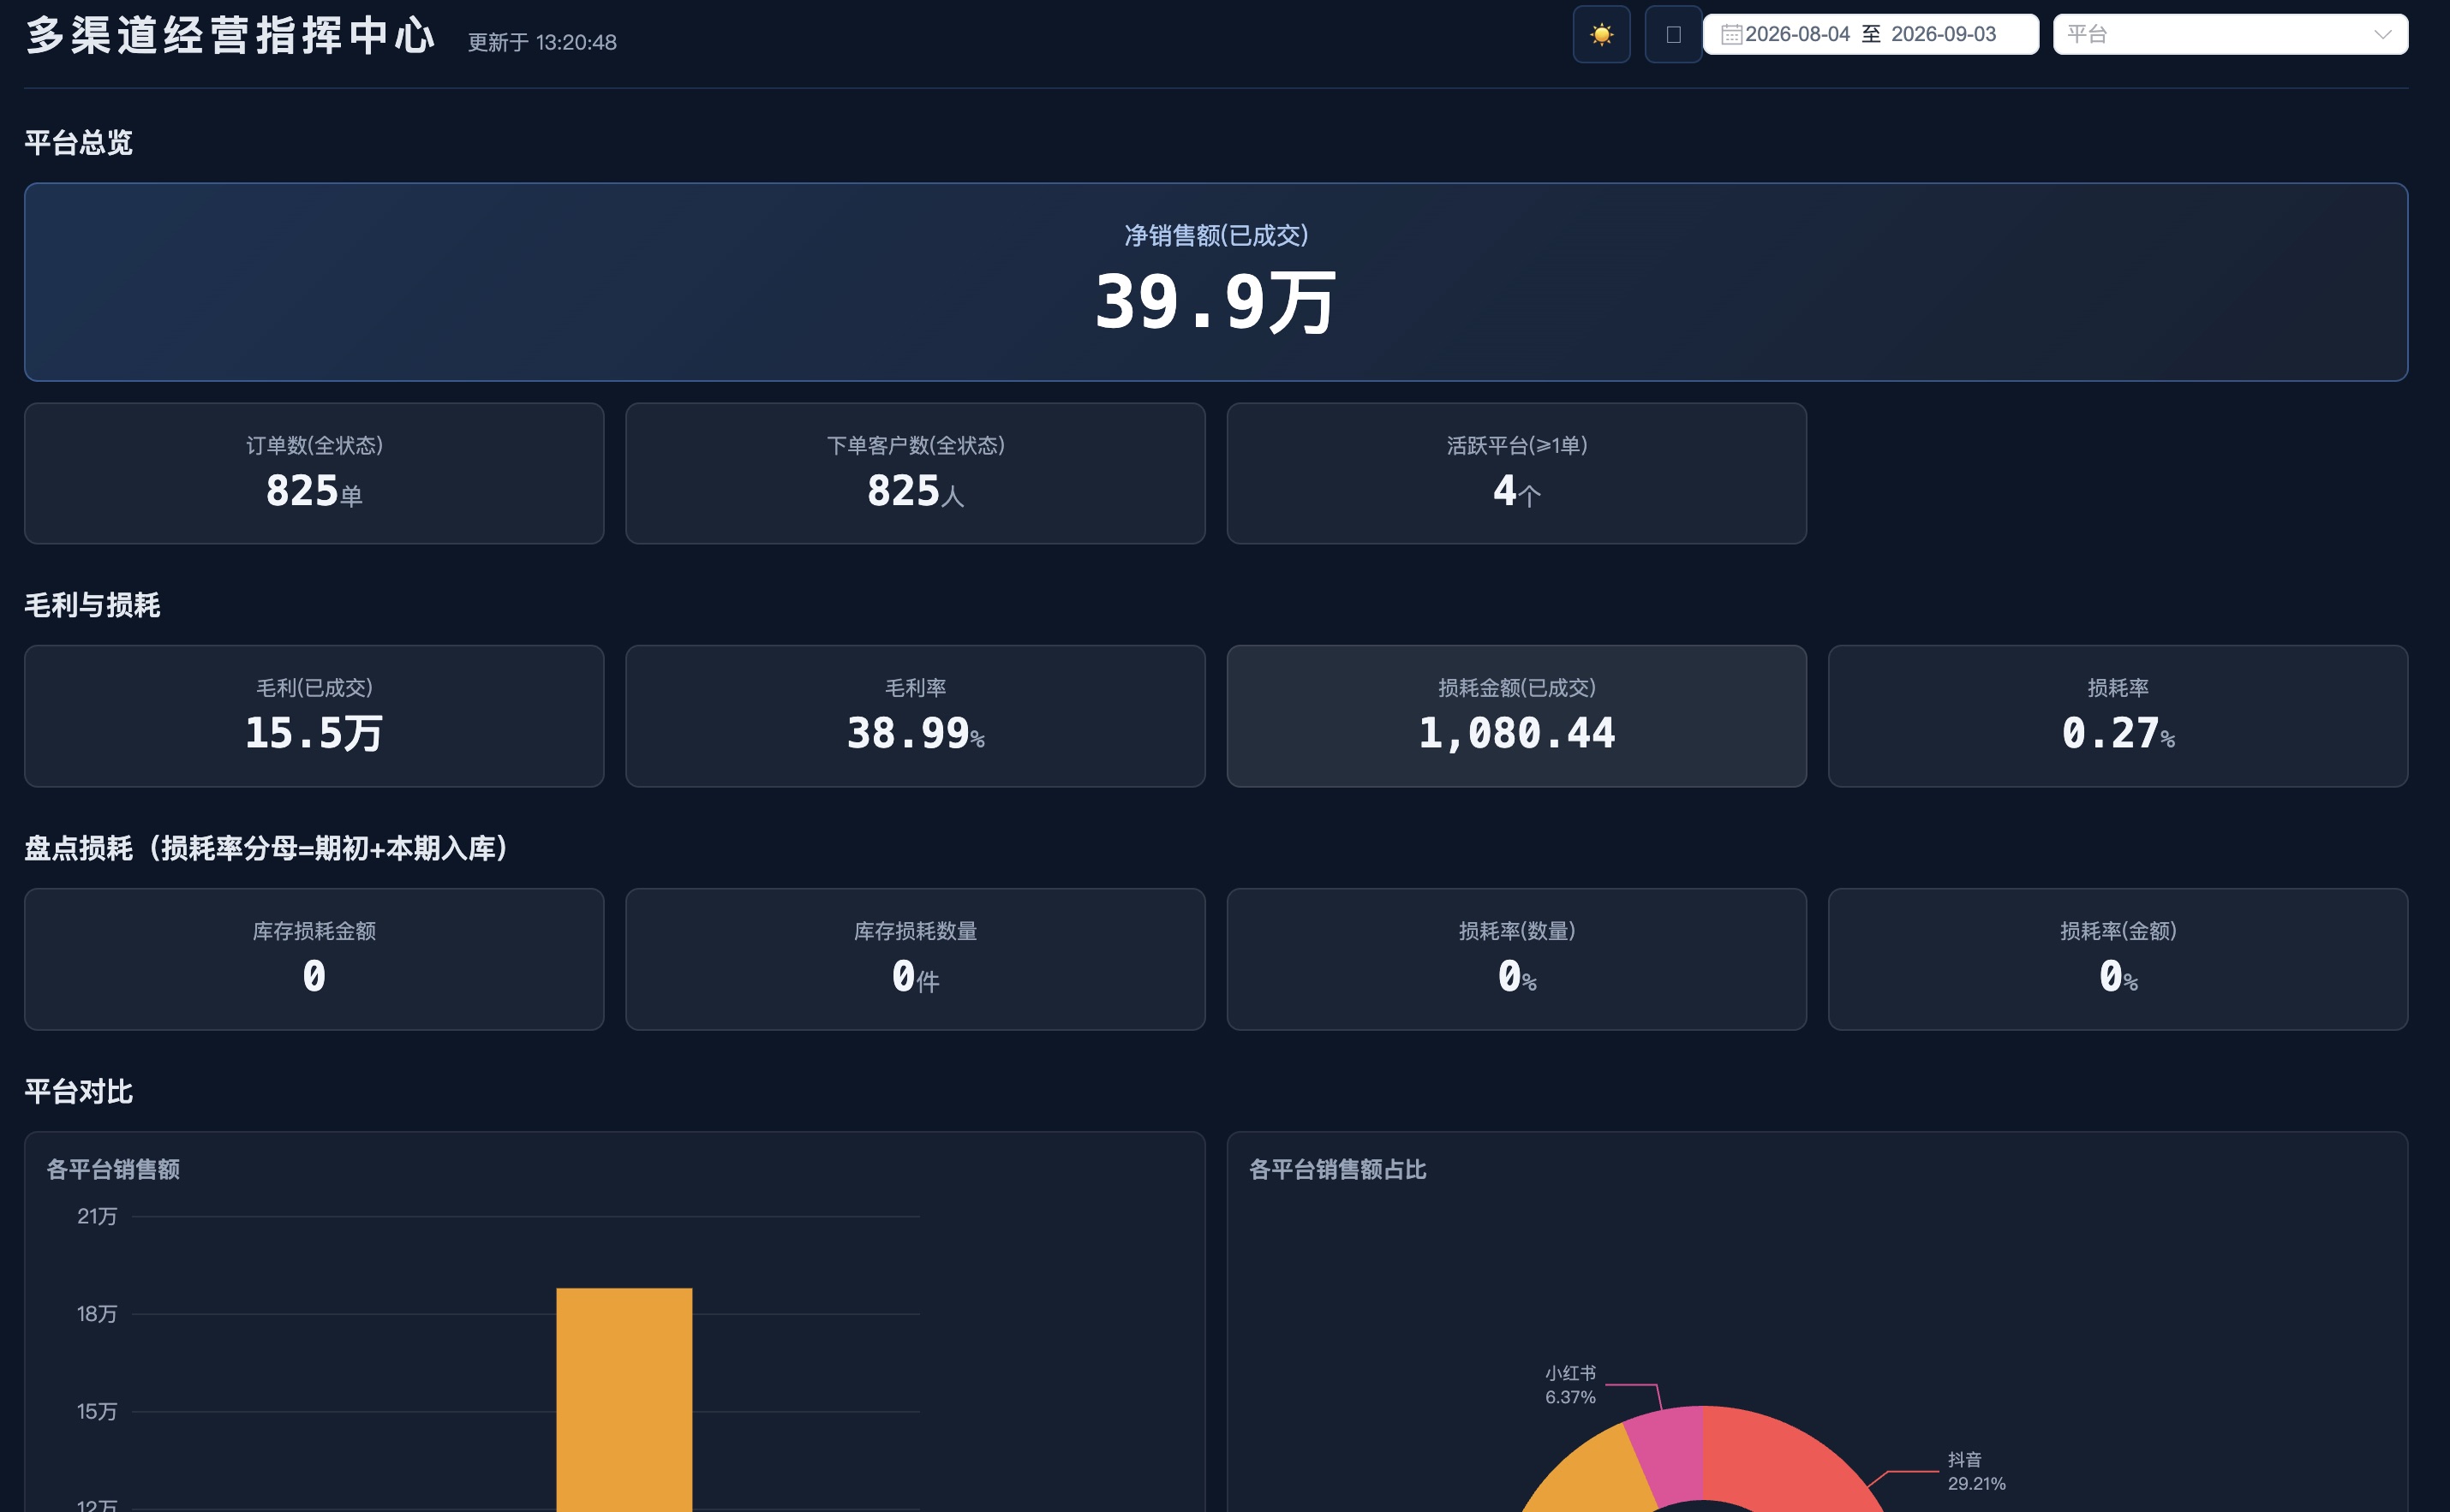The width and height of the screenshot is (2450, 1512).
Task: Click the square icon button beside the sun
Action: click(1673, 35)
